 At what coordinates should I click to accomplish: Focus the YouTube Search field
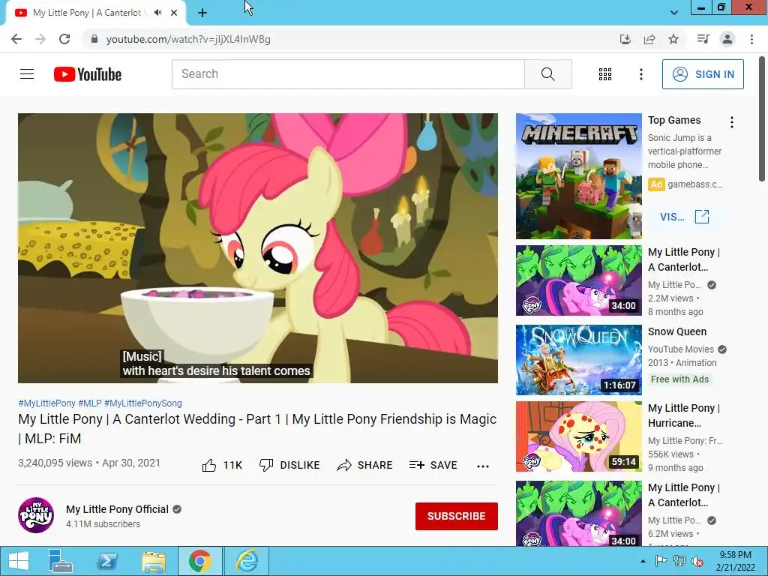[x=348, y=74]
